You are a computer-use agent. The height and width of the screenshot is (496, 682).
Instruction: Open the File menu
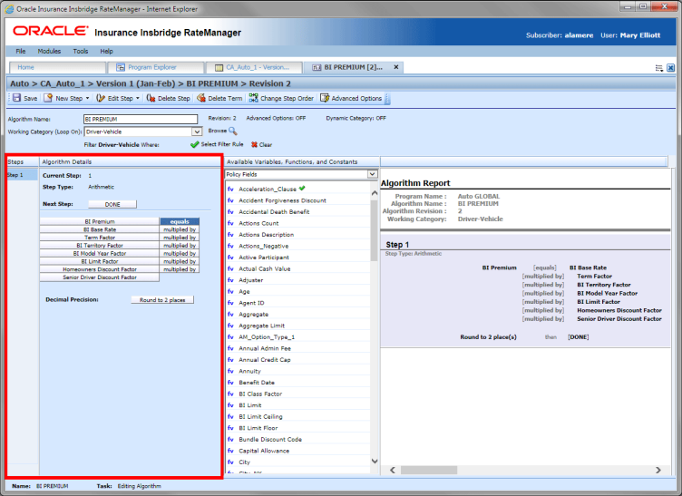pos(21,52)
